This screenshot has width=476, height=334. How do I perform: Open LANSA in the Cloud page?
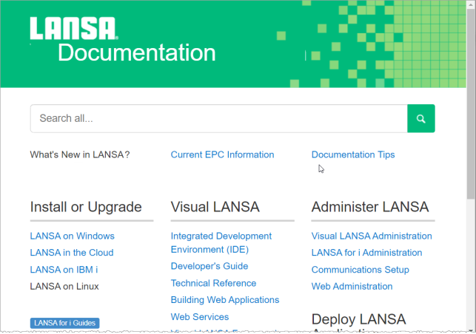coord(71,253)
